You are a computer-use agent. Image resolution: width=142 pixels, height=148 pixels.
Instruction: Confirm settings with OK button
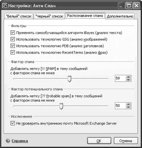click(x=99, y=141)
